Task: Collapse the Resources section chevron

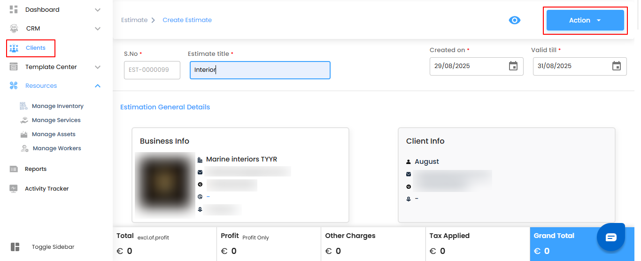Action: coord(98,86)
